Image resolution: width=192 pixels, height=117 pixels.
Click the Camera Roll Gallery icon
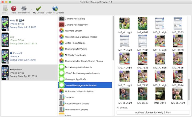pyautogui.click(x=61, y=19)
